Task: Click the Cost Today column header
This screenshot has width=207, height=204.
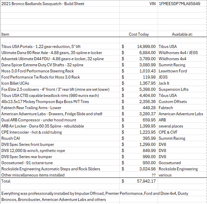Action: pos(139,34)
